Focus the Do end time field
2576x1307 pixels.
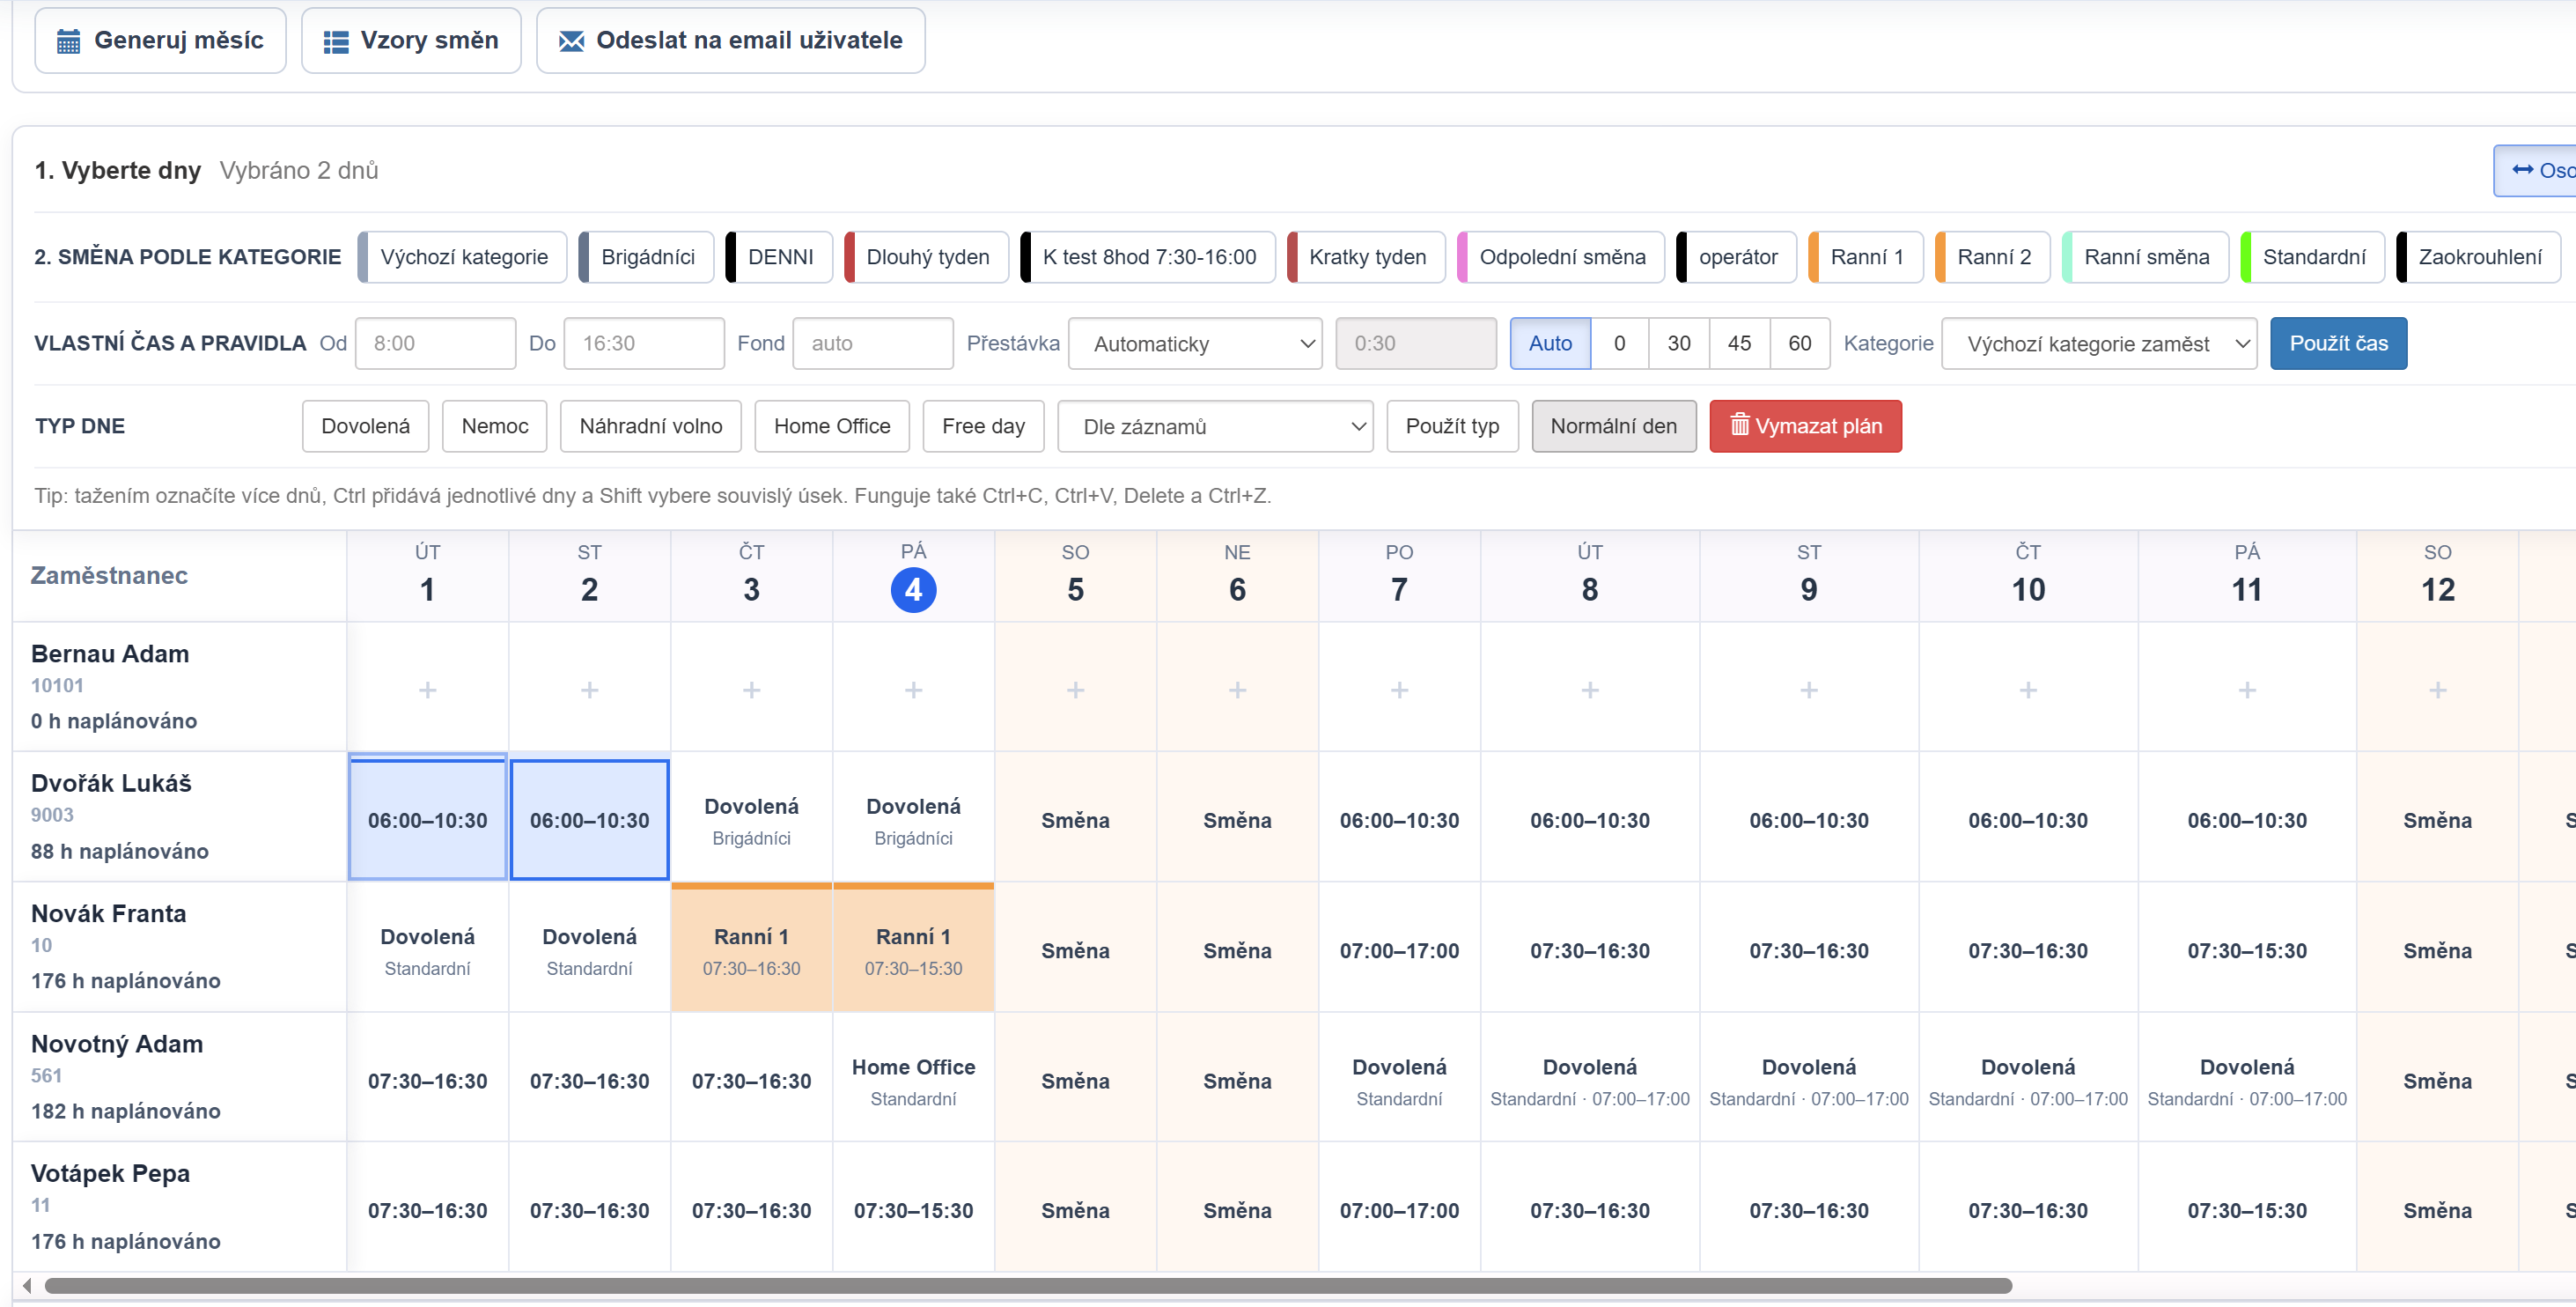pyautogui.click(x=644, y=343)
